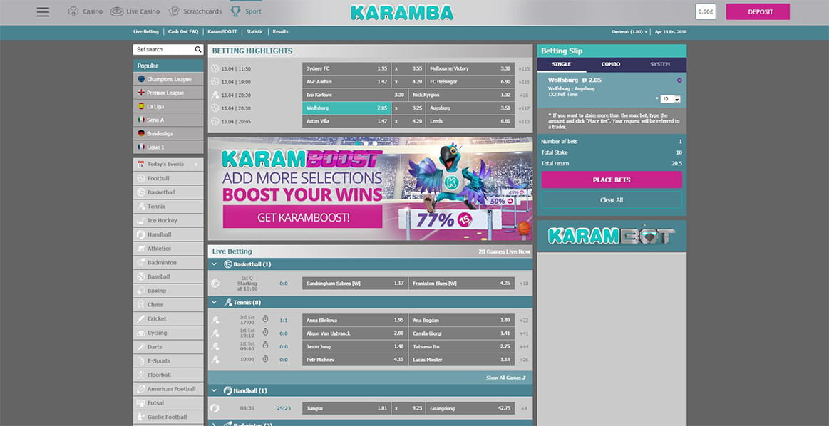Viewport: 829px width, 426px height.
Task: Select the SINGLE betting slip tab
Action: [562, 64]
